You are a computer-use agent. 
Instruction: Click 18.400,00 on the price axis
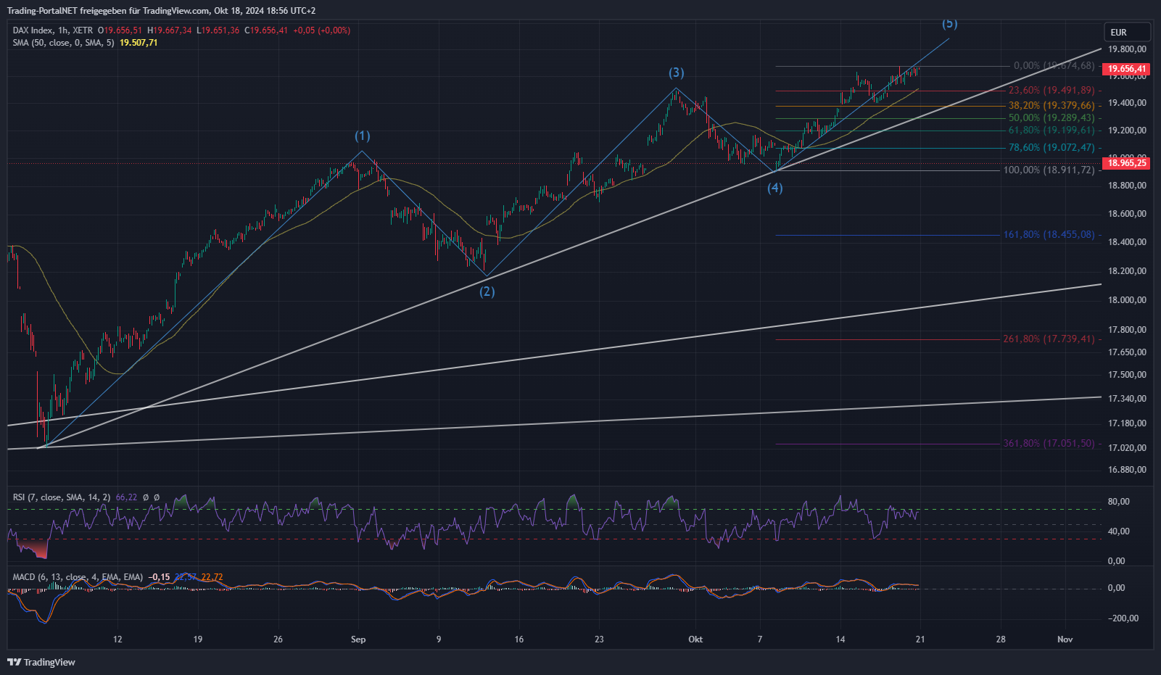[x=1128, y=242]
